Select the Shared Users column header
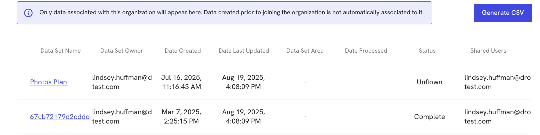 click(488, 51)
